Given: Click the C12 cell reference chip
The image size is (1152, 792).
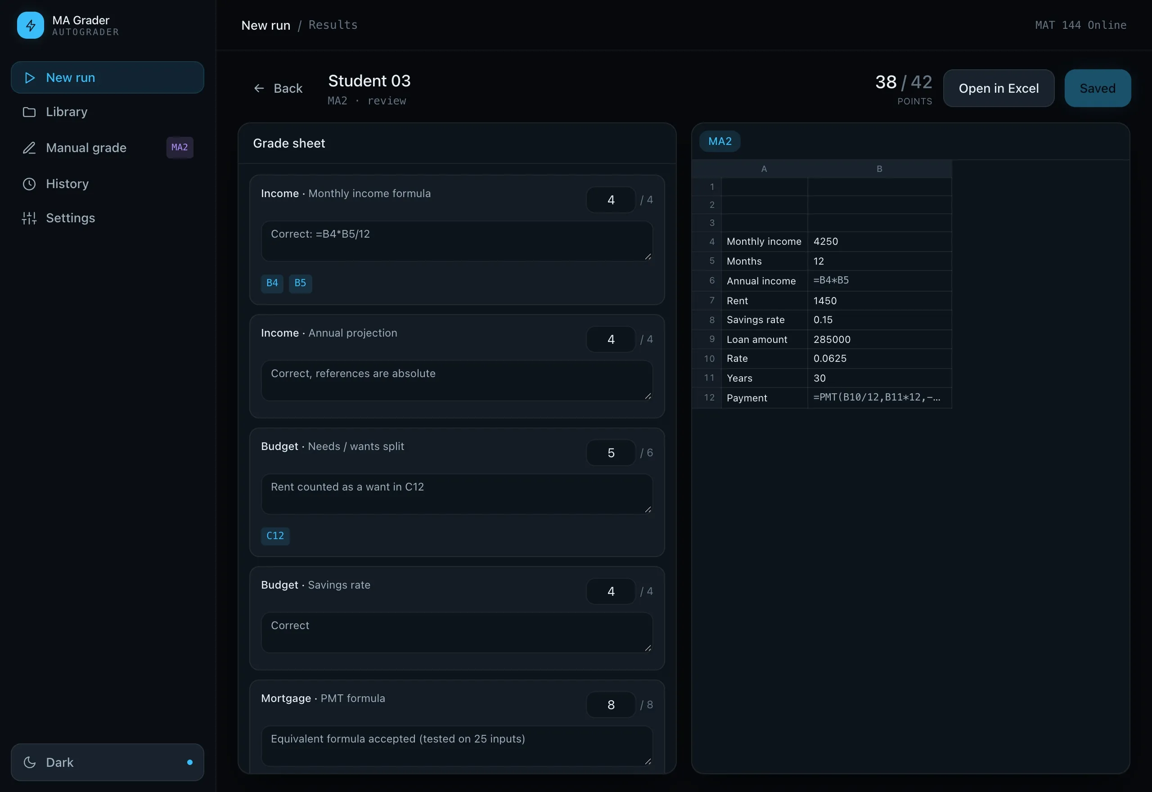Looking at the screenshot, I should click(x=275, y=536).
